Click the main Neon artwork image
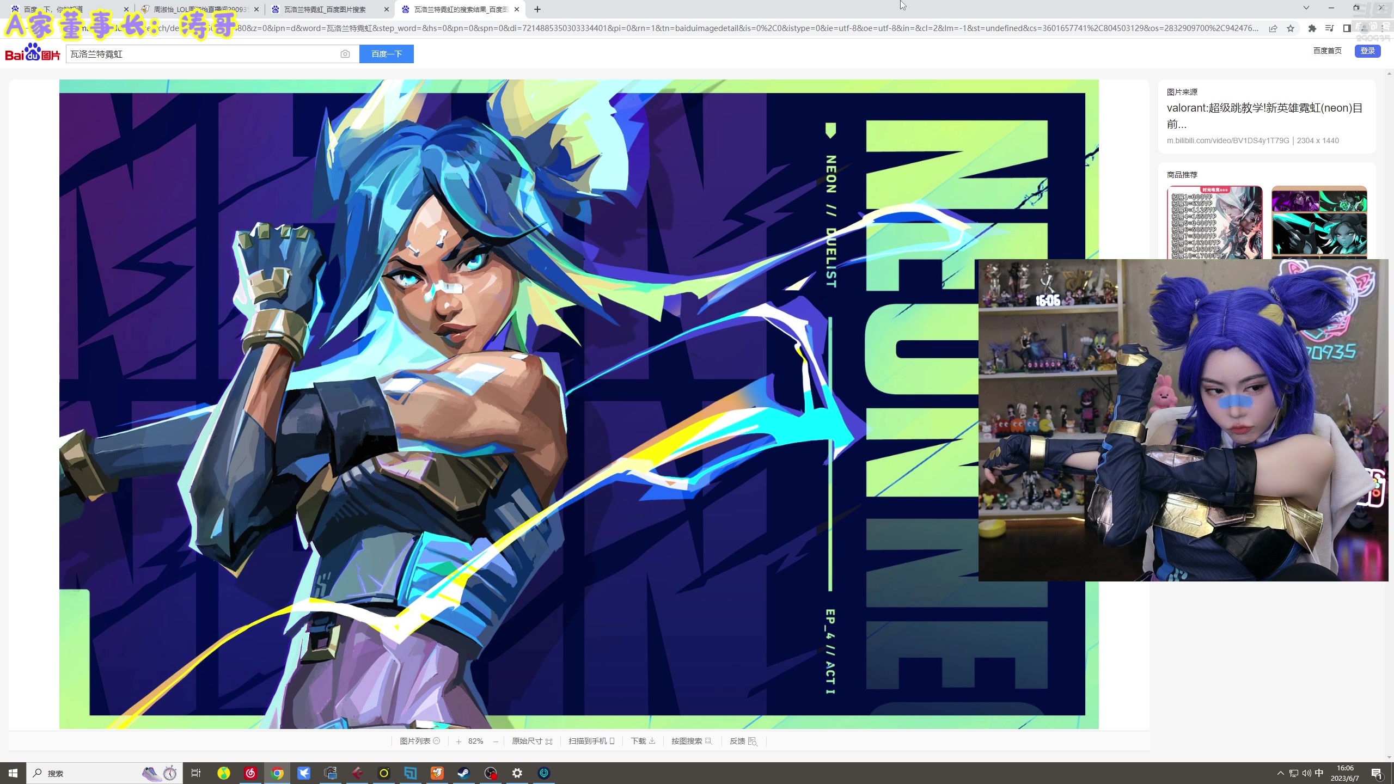The width and height of the screenshot is (1394, 784). 579,404
